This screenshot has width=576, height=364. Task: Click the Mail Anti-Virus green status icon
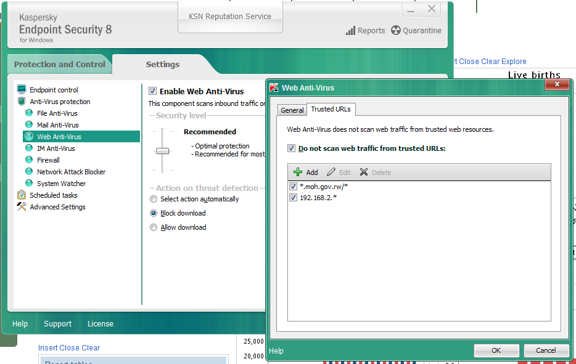29,125
